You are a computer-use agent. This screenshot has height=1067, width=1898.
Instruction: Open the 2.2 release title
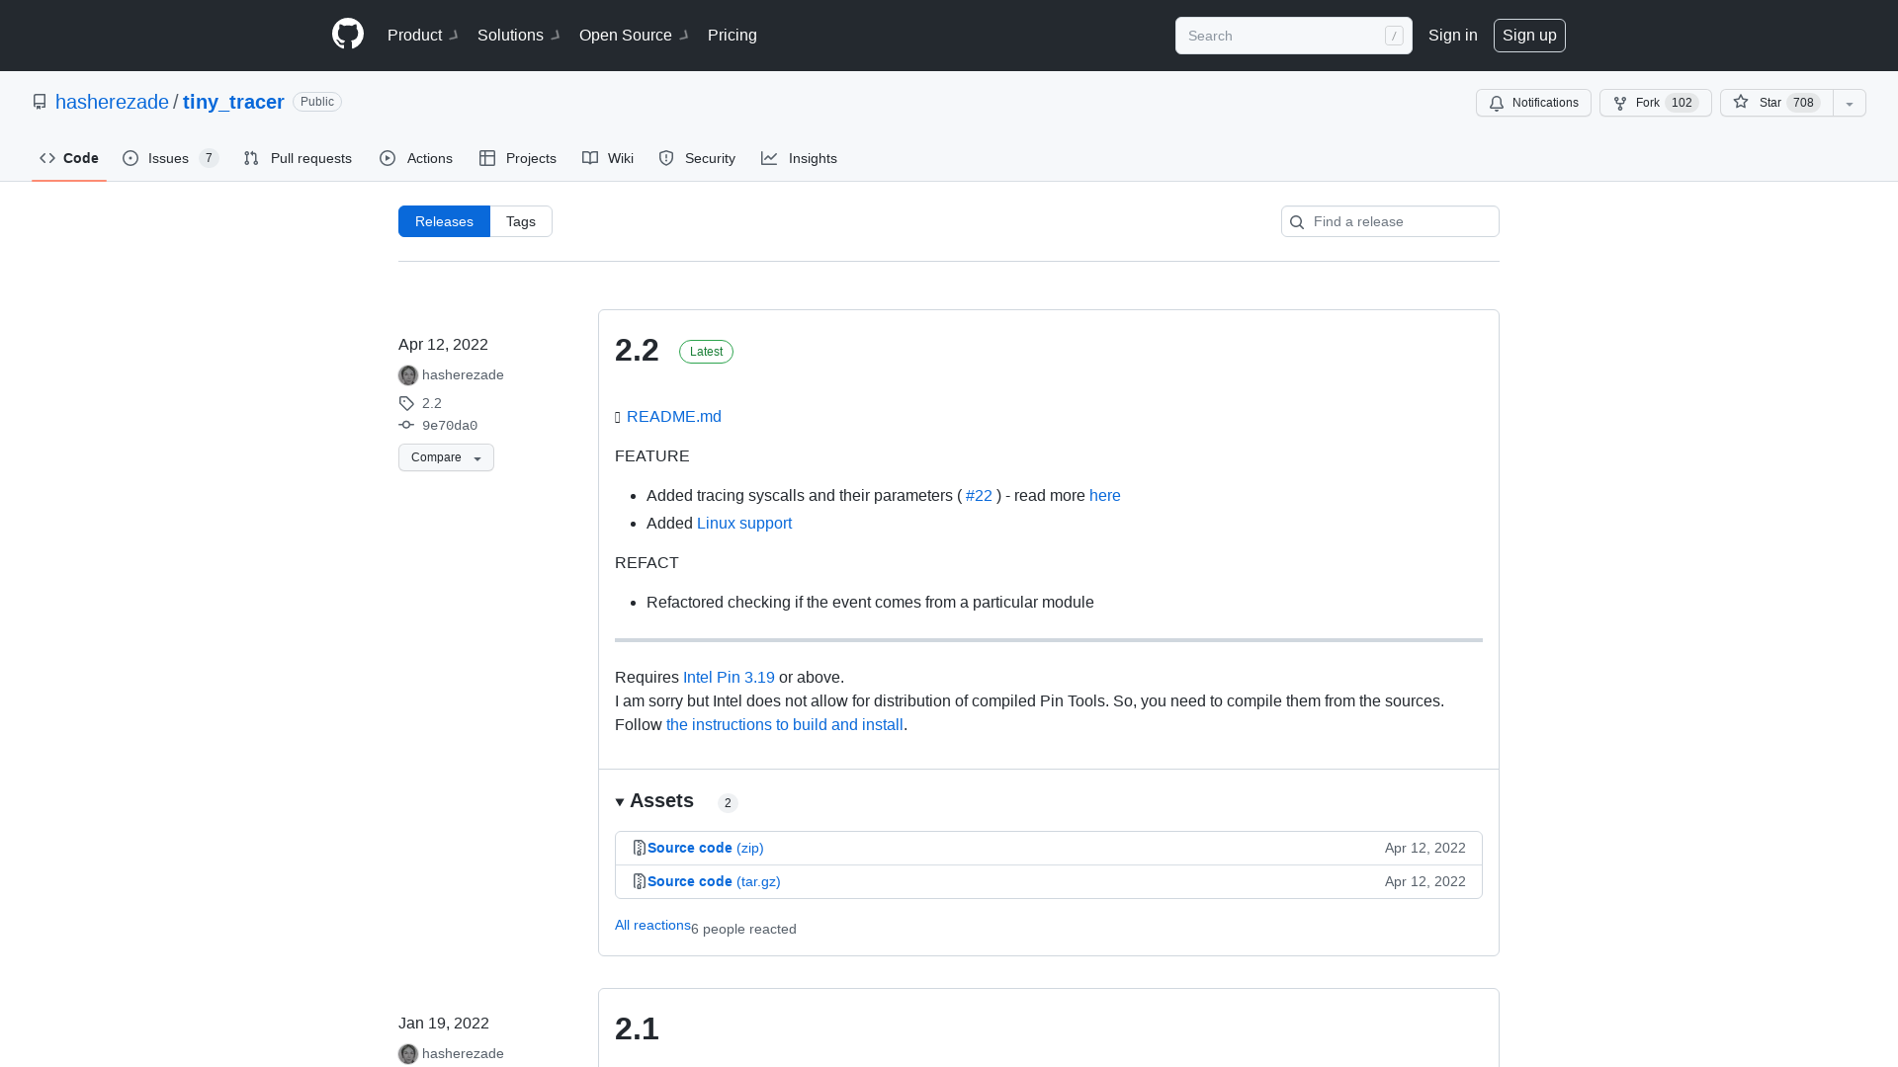pyautogui.click(x=637, y=350)
